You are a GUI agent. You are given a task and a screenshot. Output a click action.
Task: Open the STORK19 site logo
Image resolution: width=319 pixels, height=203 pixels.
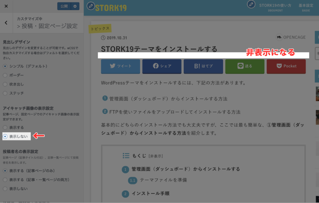click(x=111, y=8)
